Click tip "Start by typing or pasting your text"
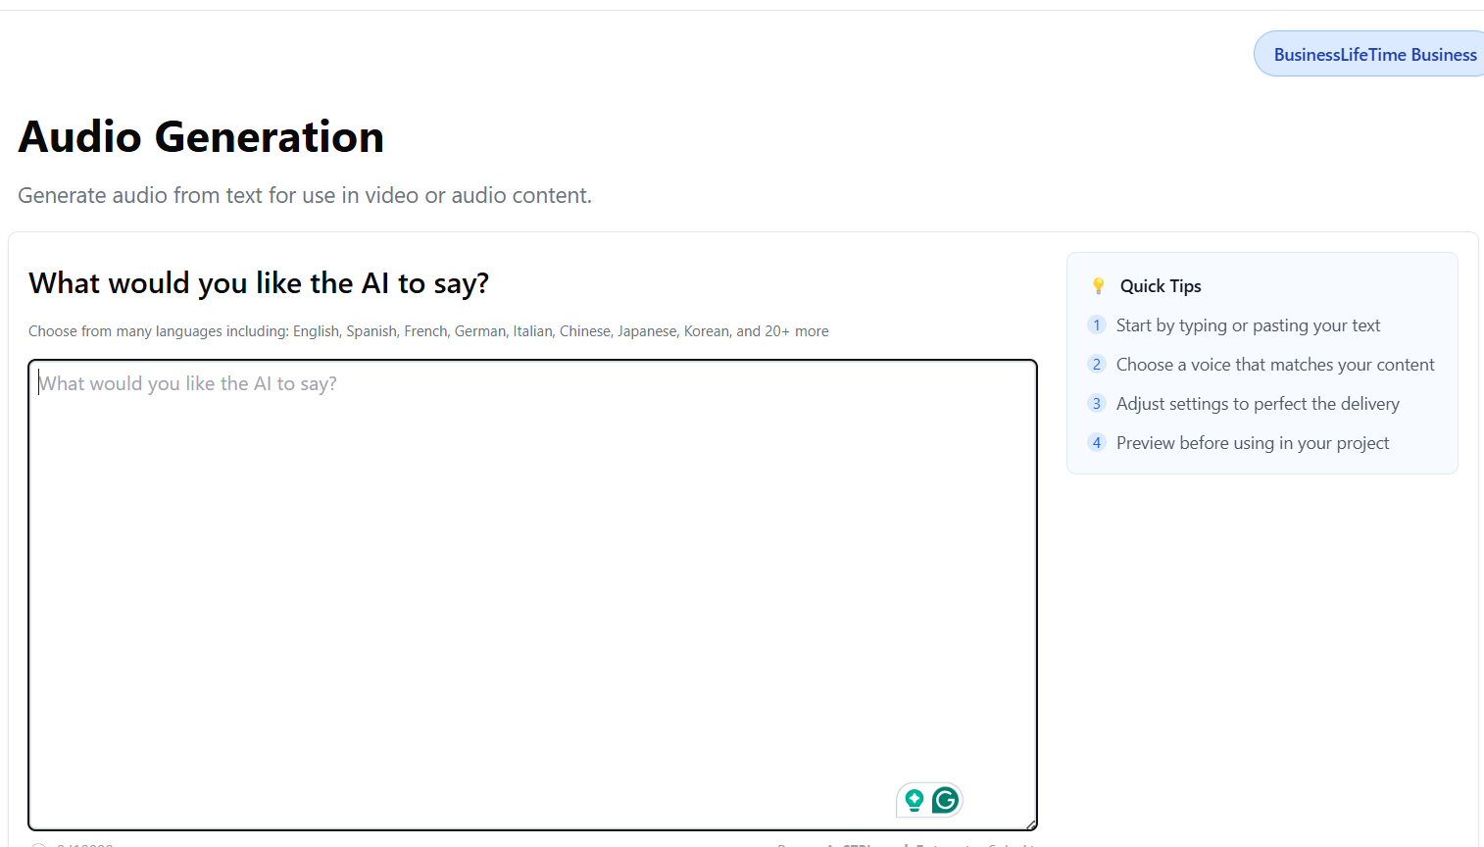The width and height of the screenshot is (1484, 847). (1248, 325)
